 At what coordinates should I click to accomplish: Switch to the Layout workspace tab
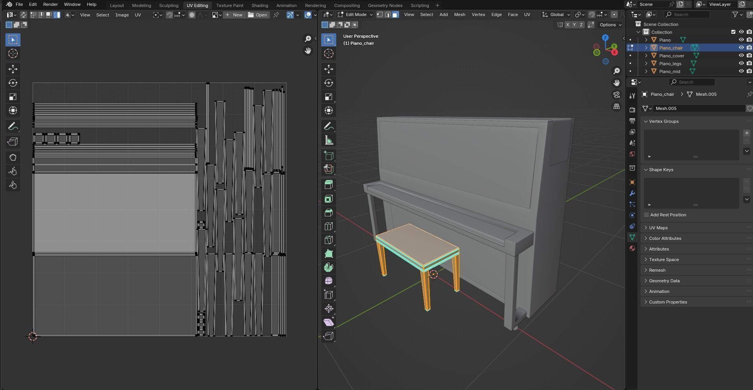117,5
